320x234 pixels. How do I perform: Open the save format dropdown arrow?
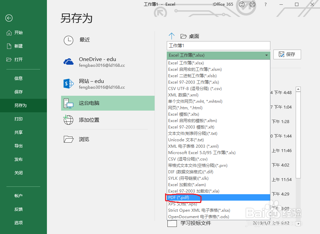266,55
